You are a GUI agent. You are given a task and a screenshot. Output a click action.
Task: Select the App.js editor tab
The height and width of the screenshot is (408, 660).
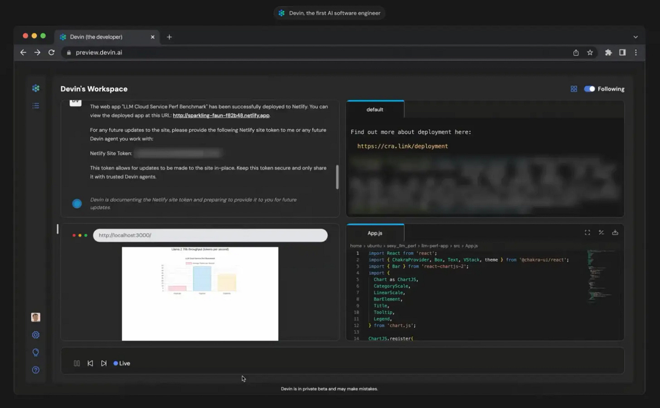375,233
